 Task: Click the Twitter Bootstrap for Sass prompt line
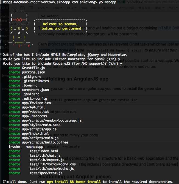[61, 59]
